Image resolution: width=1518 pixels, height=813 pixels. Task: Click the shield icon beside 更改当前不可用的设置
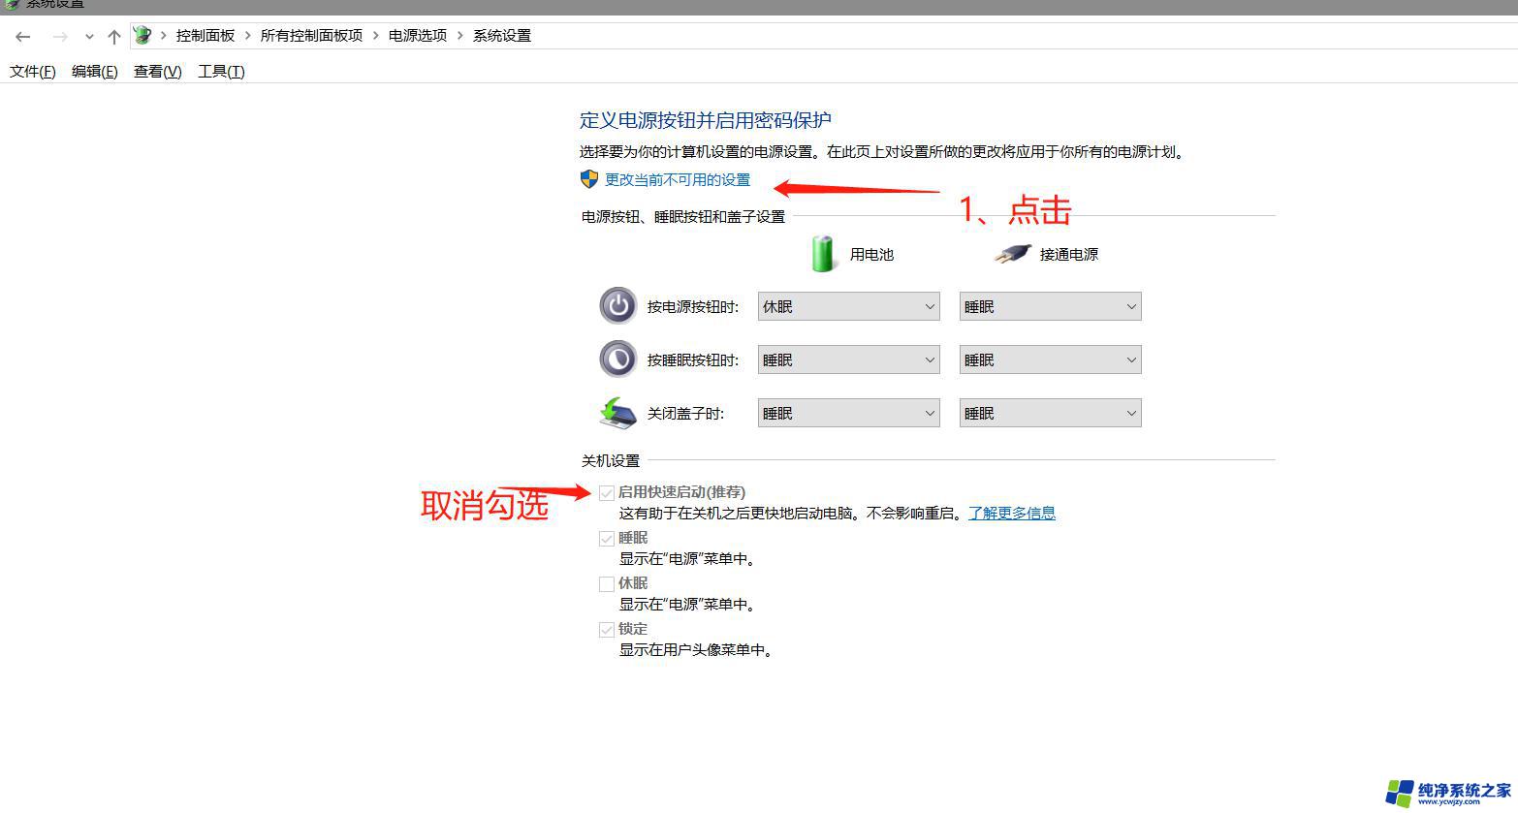point(589,179)
